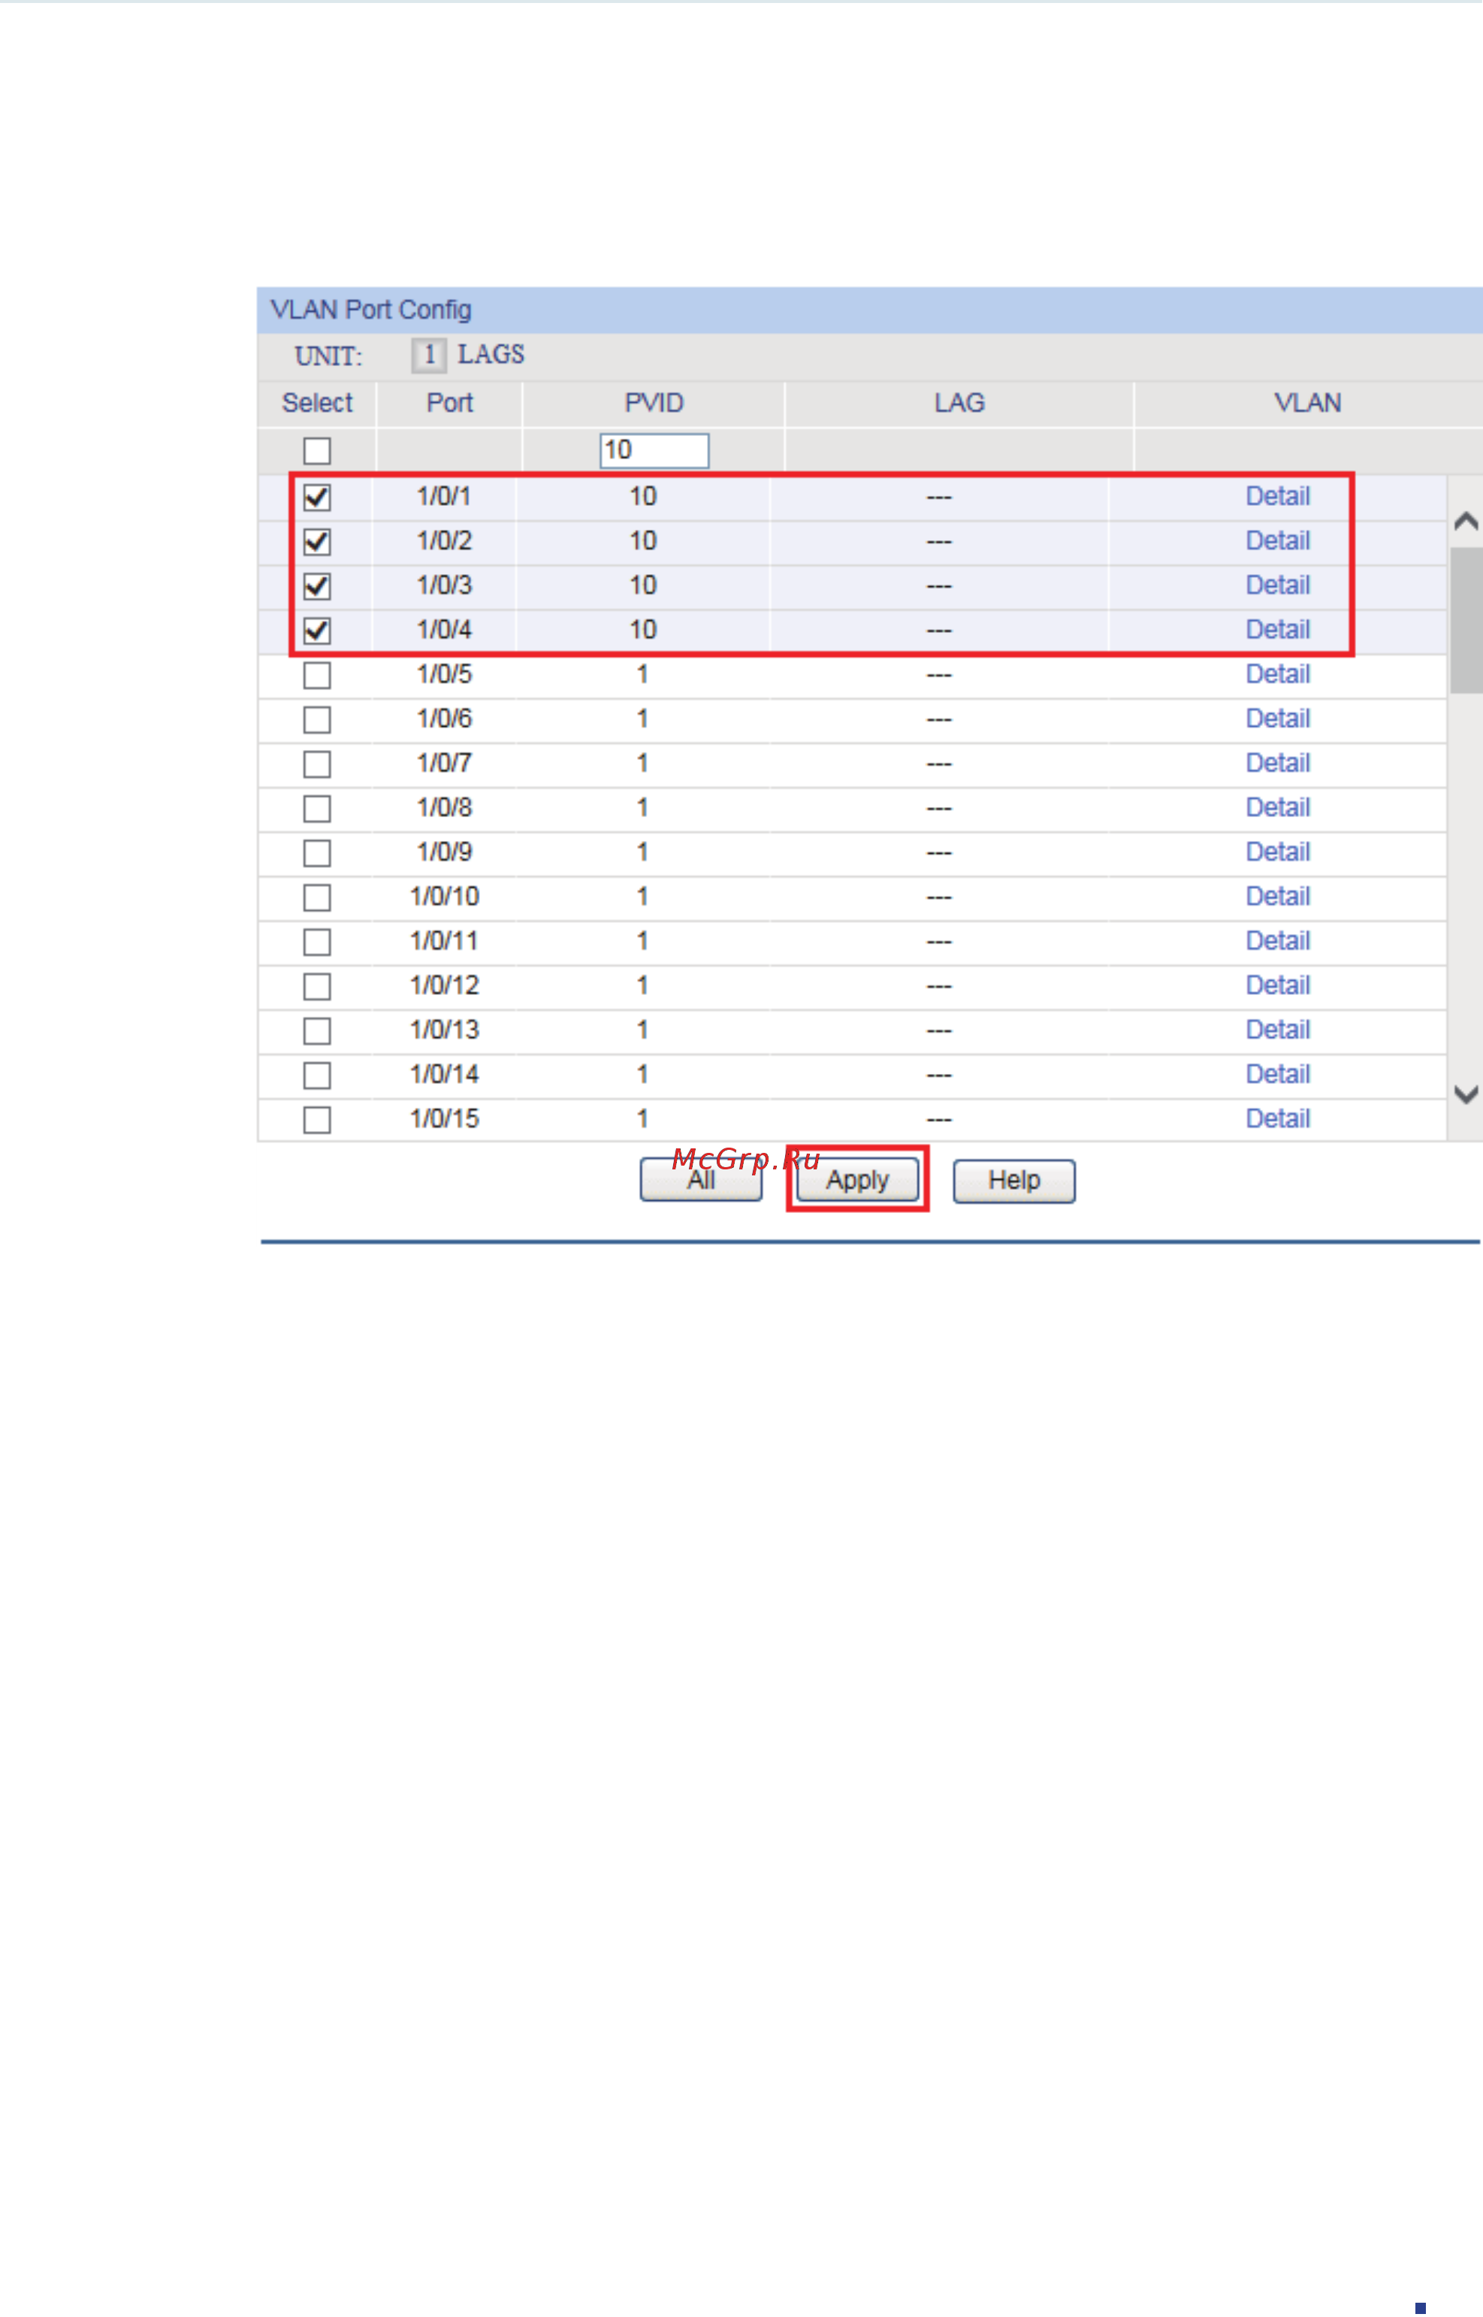Image resolution: width=1483 pixels, height=2317 pixels.
Task: Open Detail link for port 1/0/4
Action: (1277, 629)
